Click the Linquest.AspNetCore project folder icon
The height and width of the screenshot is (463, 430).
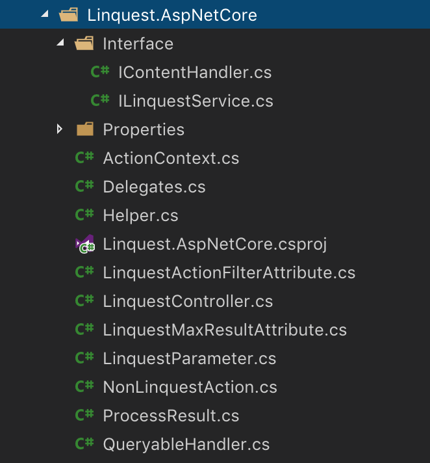click(x=69, y=15)
